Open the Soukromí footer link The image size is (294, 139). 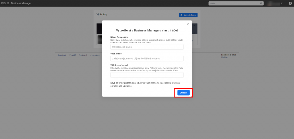[x=83, y=55]
